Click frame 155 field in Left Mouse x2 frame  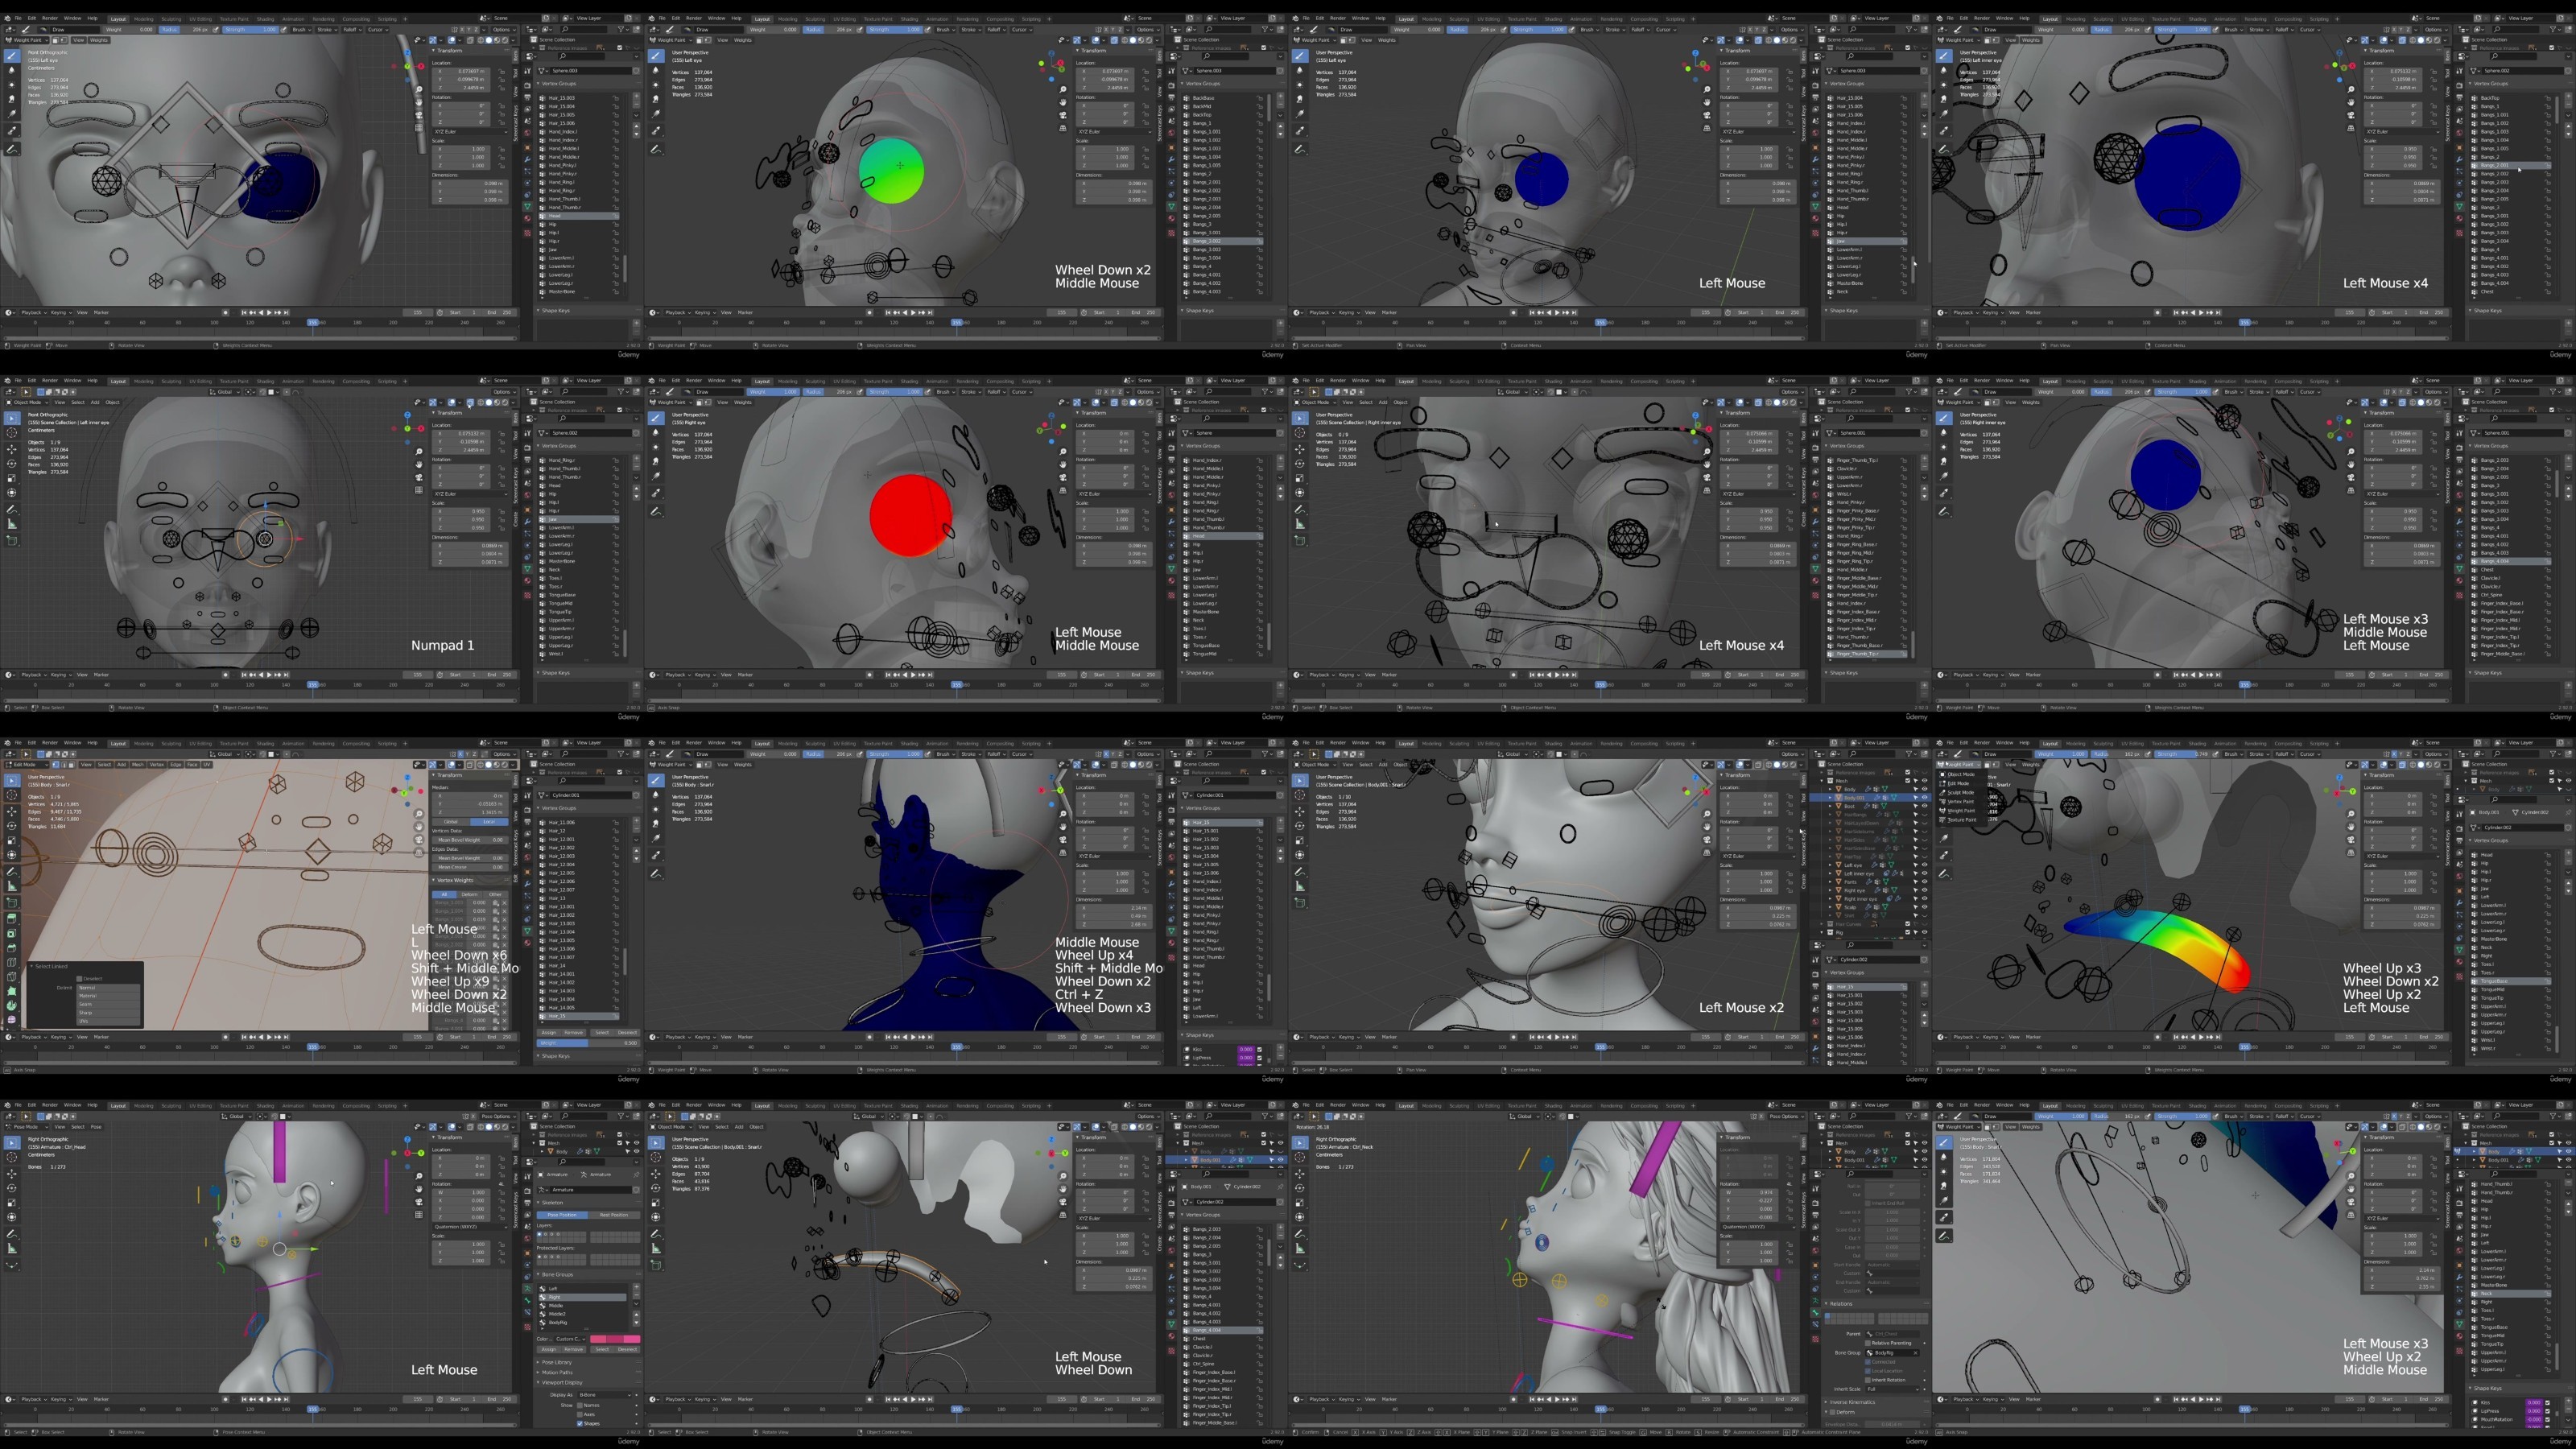pyautogui.click(x=1706, y=1037)
